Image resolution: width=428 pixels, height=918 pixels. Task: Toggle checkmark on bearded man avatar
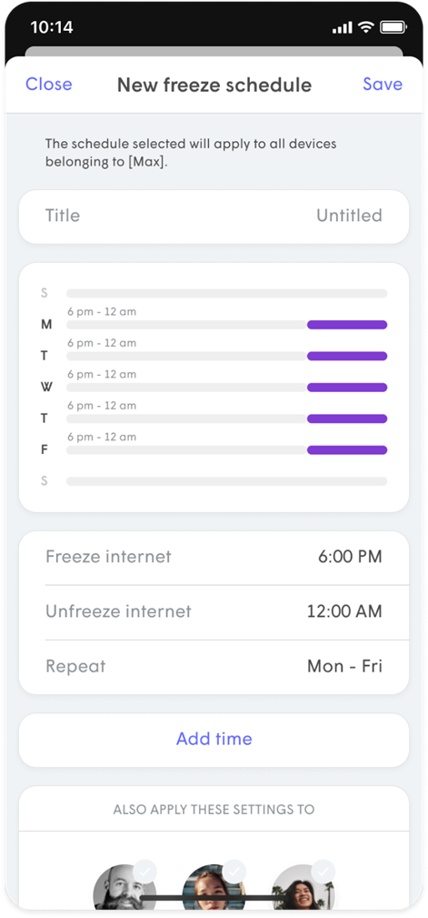(x=144, y=872)
